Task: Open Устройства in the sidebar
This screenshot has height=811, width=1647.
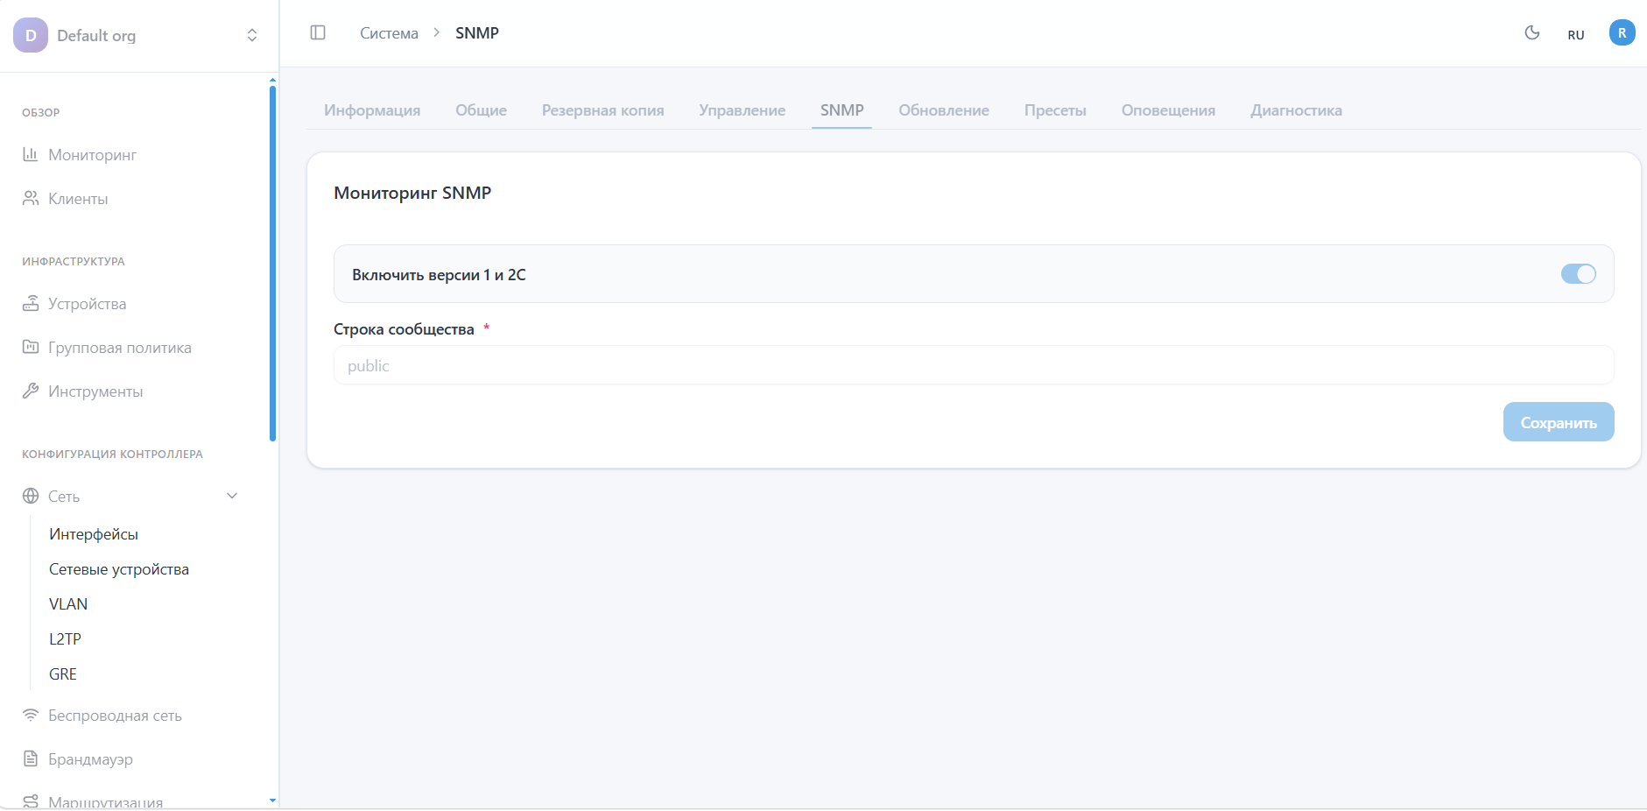Action: click(x=87, y=304)
